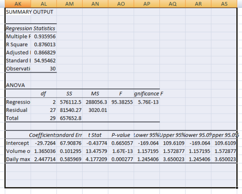Select Daily max t Stat 4.177209
The height and width of the screenshot is (194, 242).
pyautogui.click(x=95, y=159)
